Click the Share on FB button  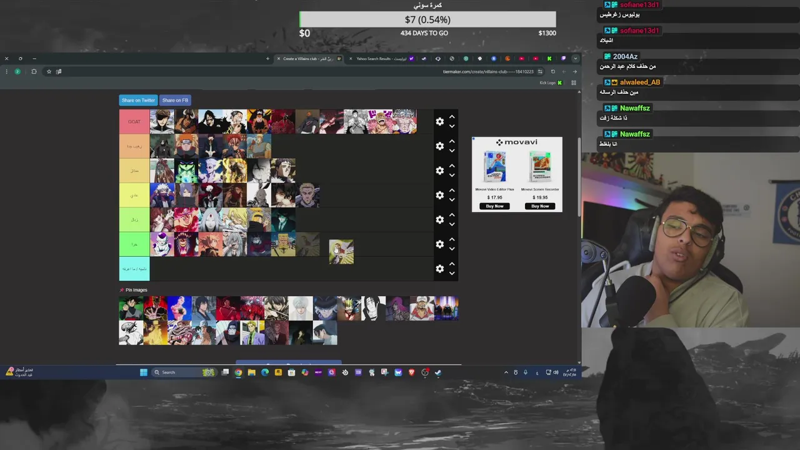[175, 100]
